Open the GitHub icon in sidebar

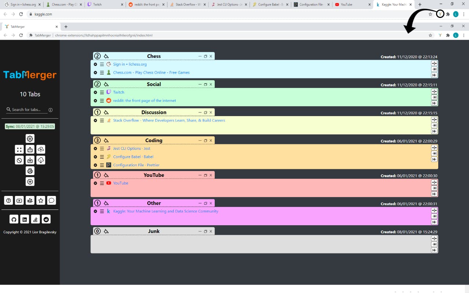coord(14,219)
